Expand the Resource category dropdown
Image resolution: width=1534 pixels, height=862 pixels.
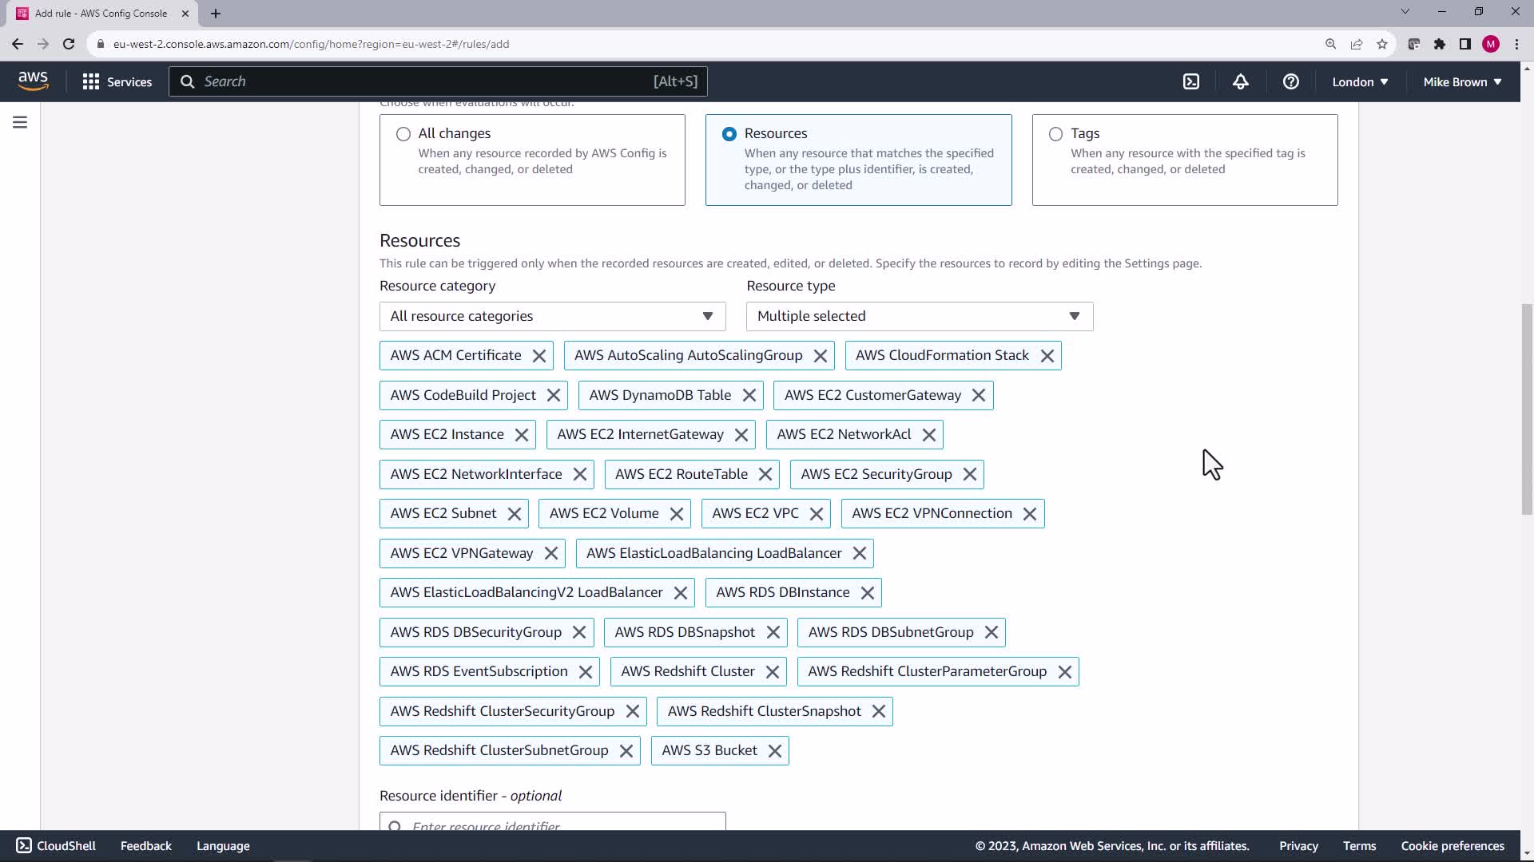point(552,316)
